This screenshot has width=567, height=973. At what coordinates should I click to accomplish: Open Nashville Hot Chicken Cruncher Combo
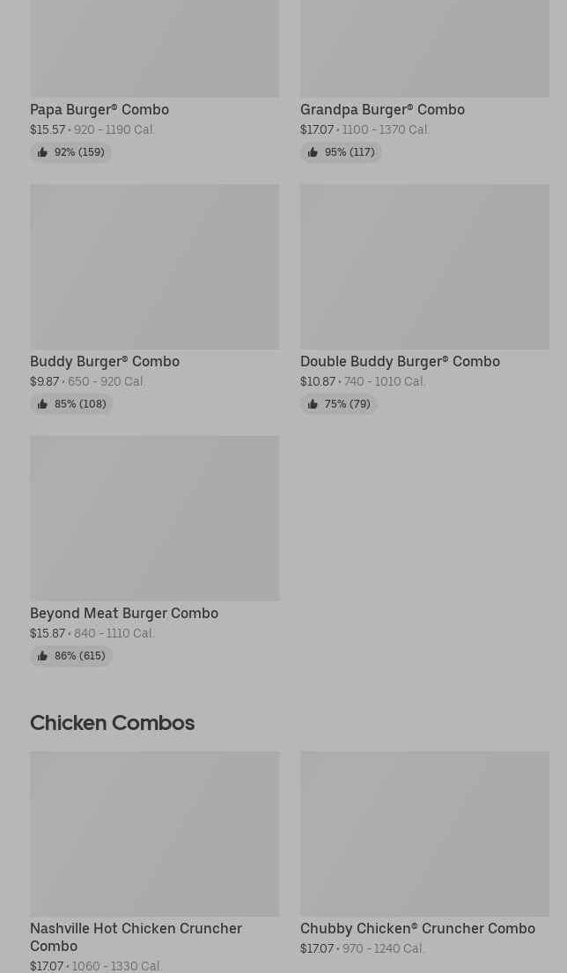pos(136,936)
